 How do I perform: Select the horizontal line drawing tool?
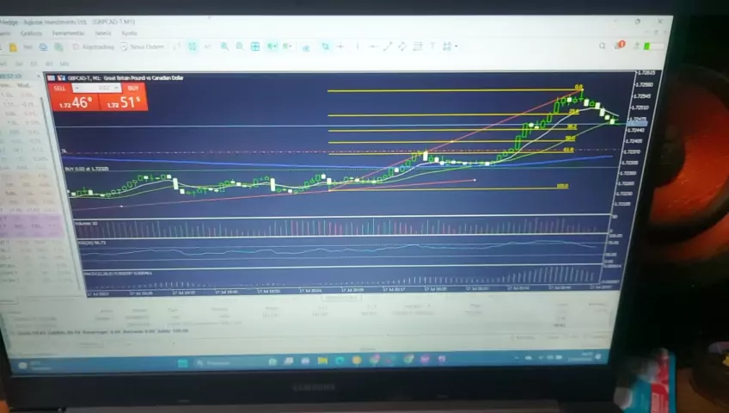372,46
